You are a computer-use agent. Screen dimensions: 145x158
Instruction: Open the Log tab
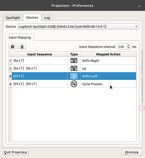[x=47, y=18]
